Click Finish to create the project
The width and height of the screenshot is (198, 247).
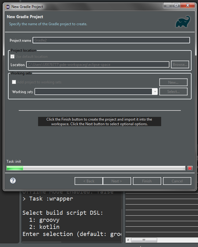tap(147, 181)
